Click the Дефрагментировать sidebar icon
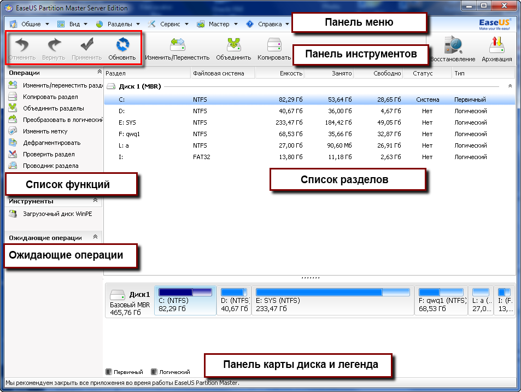This screenshot has width=521, height=392. point(13,143)
